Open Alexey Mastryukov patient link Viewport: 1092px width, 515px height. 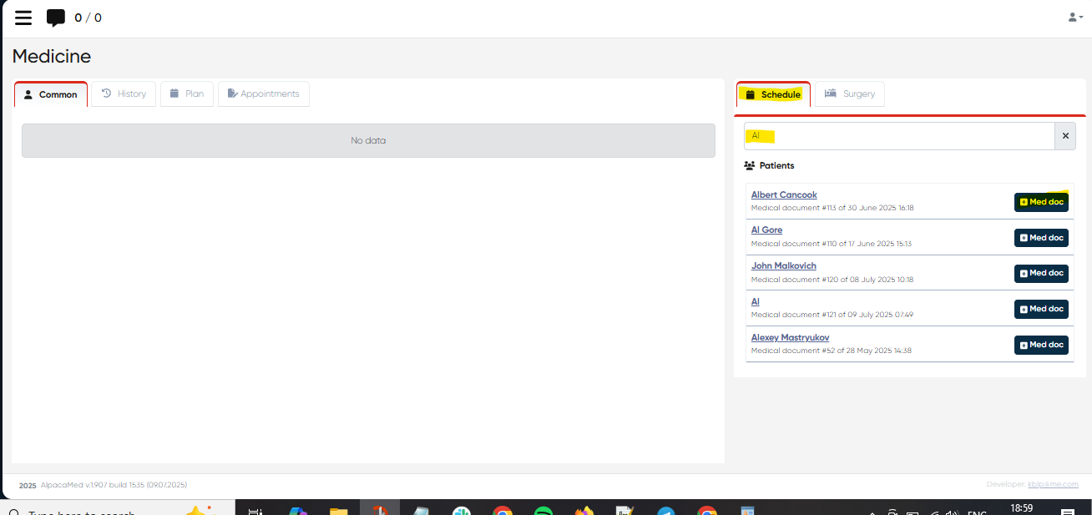[790, 338]
